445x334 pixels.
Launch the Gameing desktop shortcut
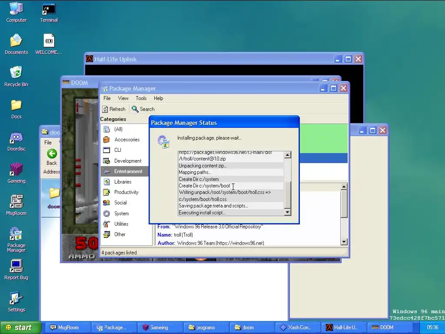point(16,173)
